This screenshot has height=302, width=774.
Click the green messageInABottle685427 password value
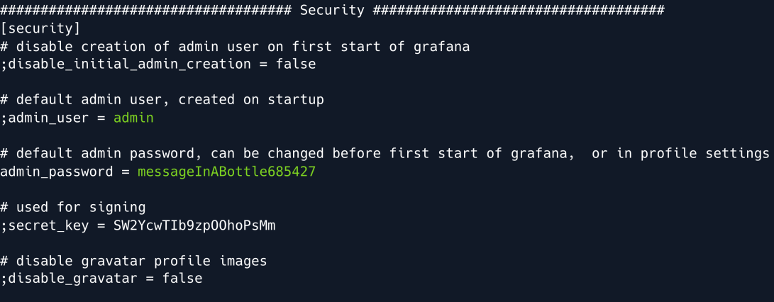(226, 172)
